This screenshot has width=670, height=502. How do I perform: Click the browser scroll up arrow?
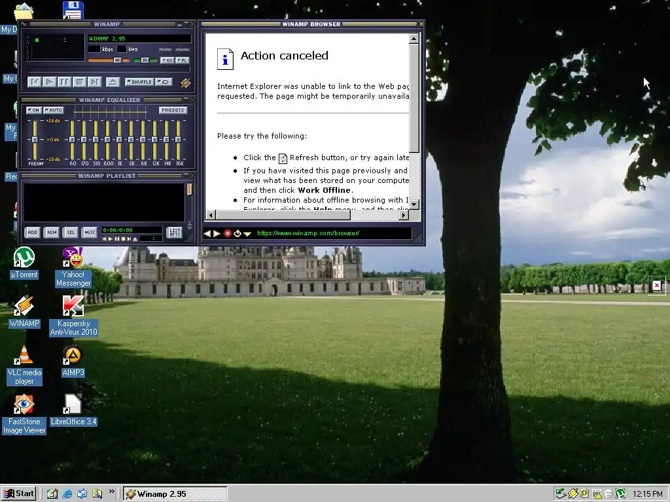pos(414,39)
